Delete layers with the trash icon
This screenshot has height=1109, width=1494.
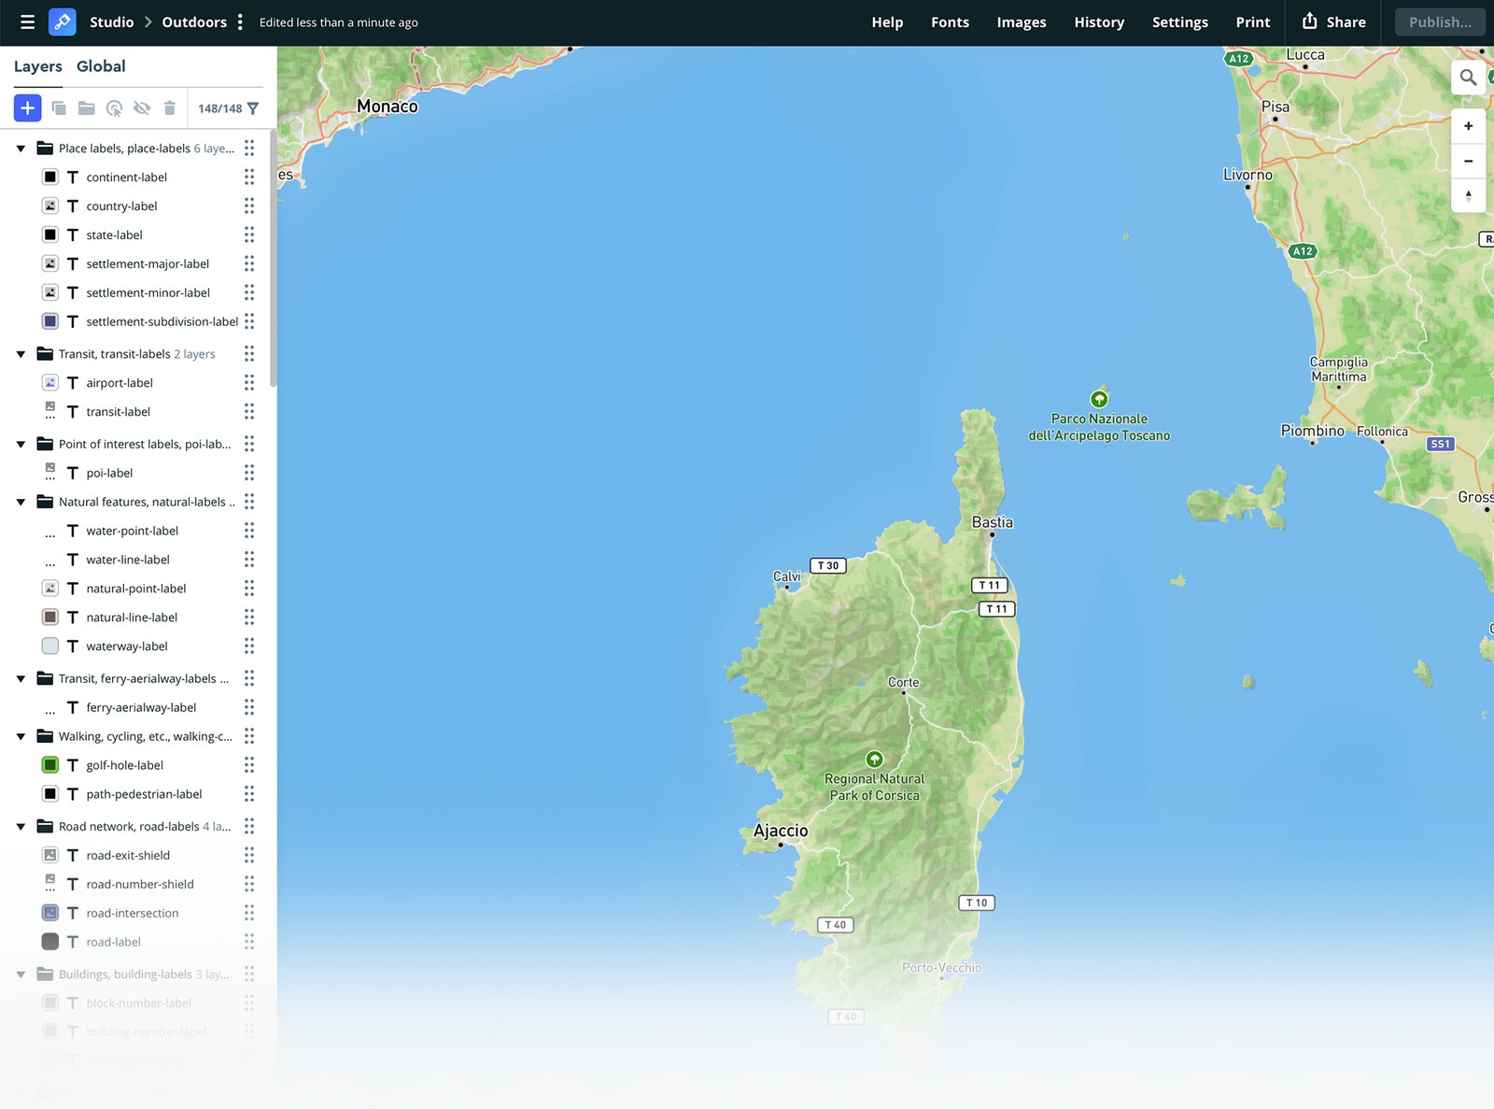[x=169, y=108]
